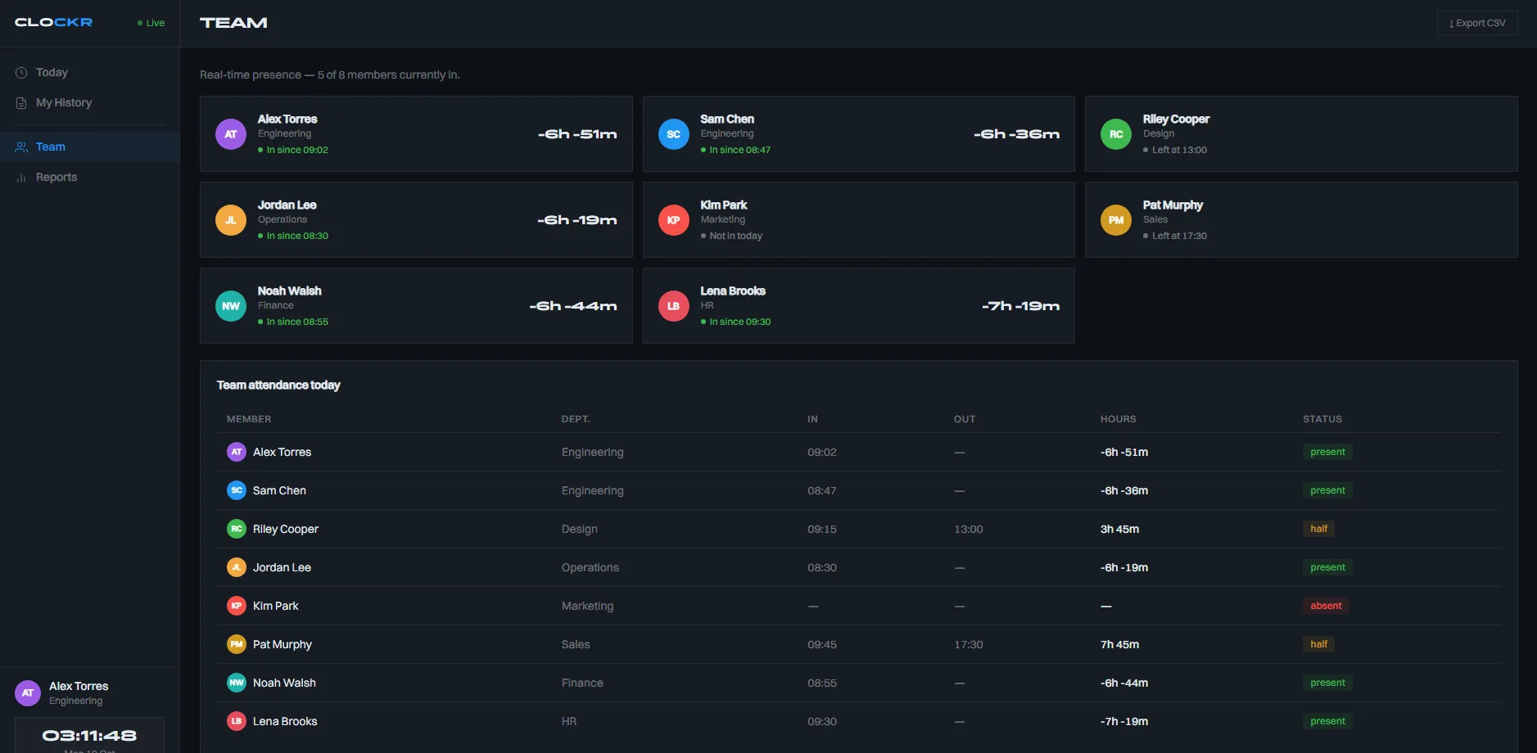Click Pat Murphy's 17:30 out time

point(968,644)
